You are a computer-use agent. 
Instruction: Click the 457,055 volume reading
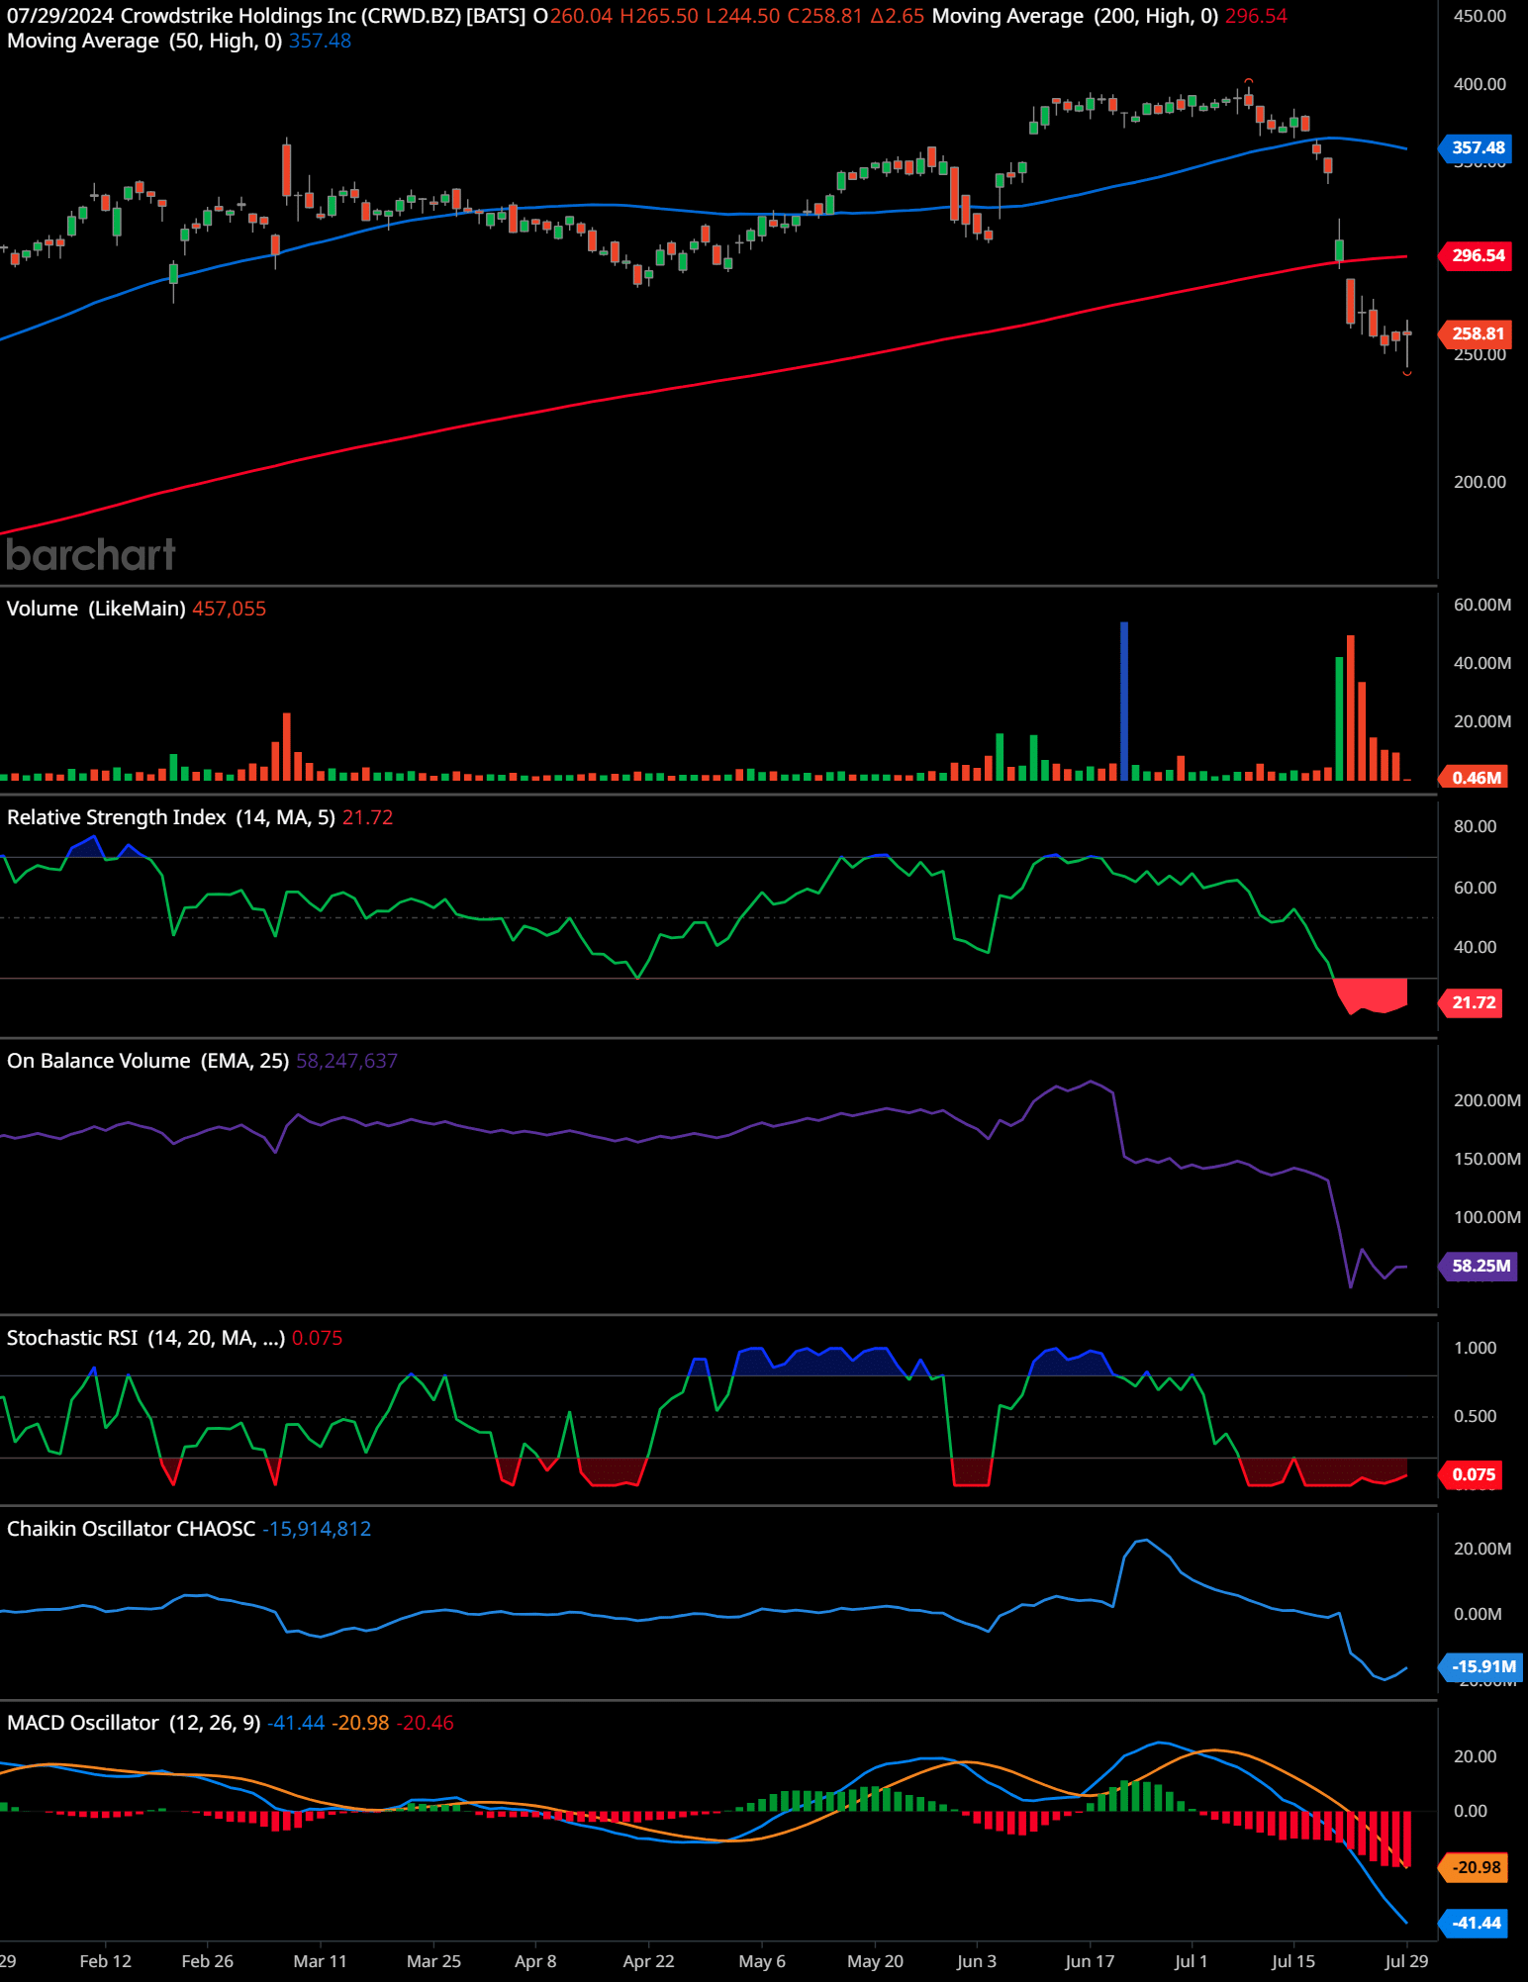(x=229, y=609)
